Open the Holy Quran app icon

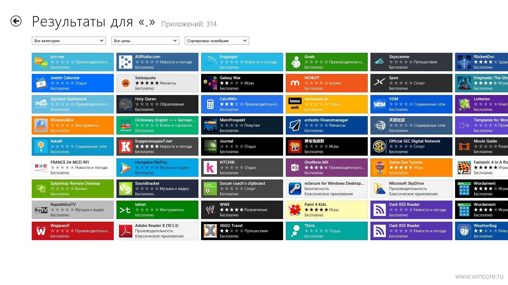coord(126,104)
